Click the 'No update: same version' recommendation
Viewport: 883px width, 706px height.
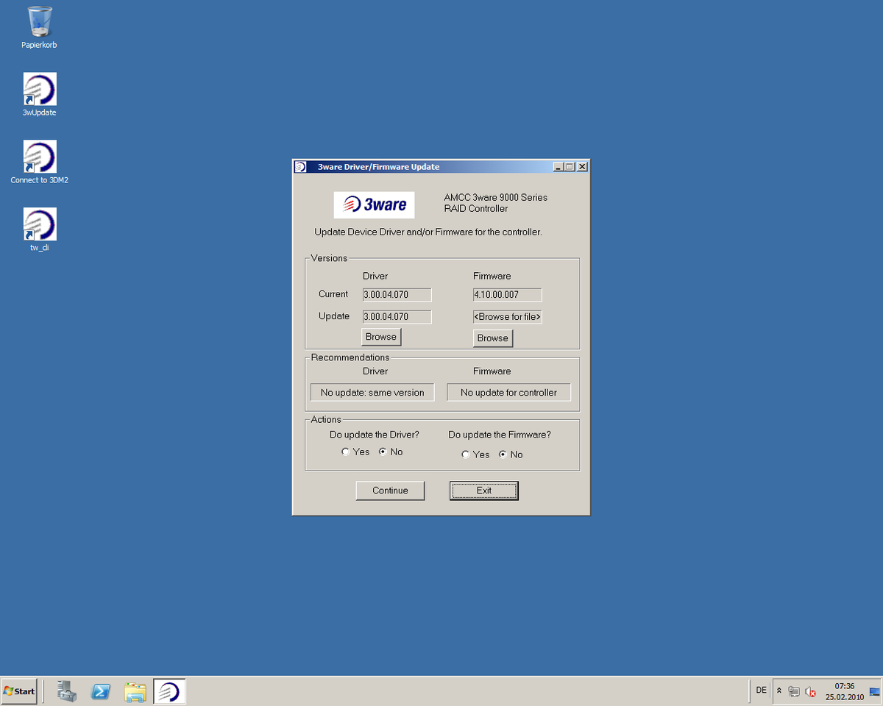(372, 393)
